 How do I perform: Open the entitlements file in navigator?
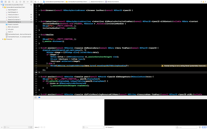[19, 34]
